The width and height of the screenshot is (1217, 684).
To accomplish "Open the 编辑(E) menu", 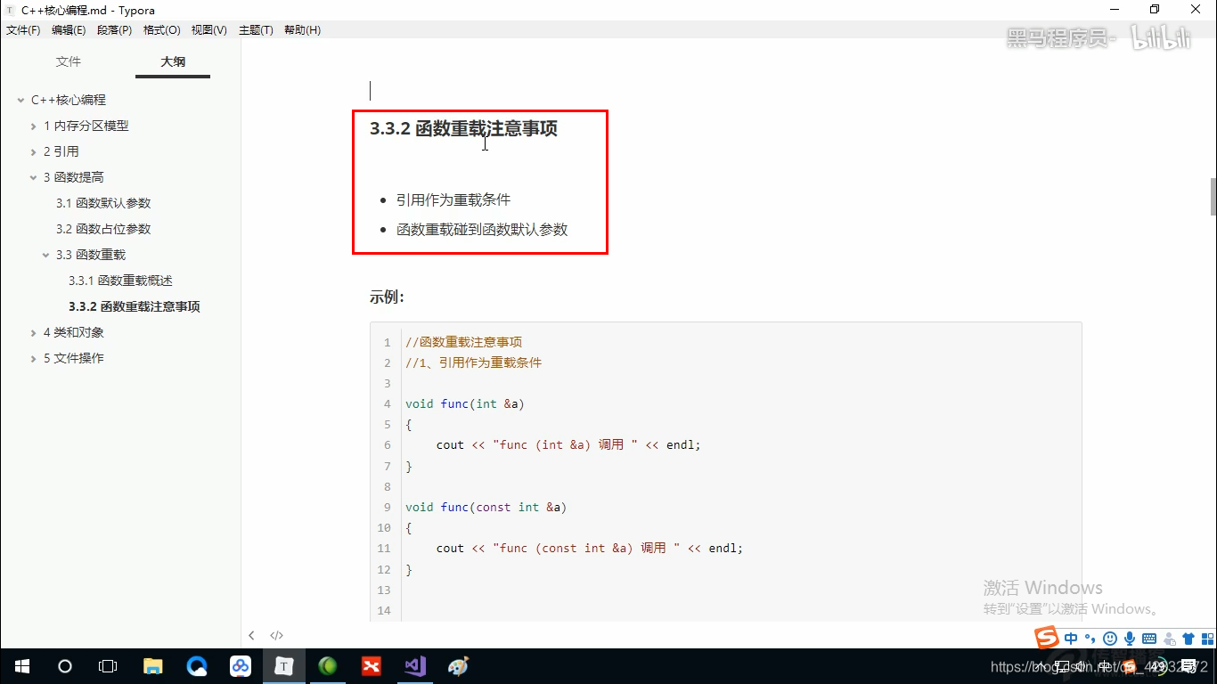I will (x=69, y=30).
